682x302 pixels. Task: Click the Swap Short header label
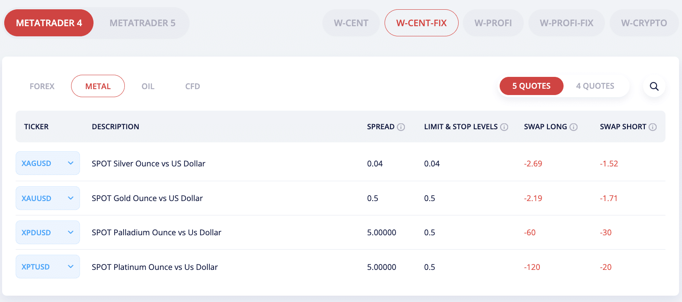623,127
